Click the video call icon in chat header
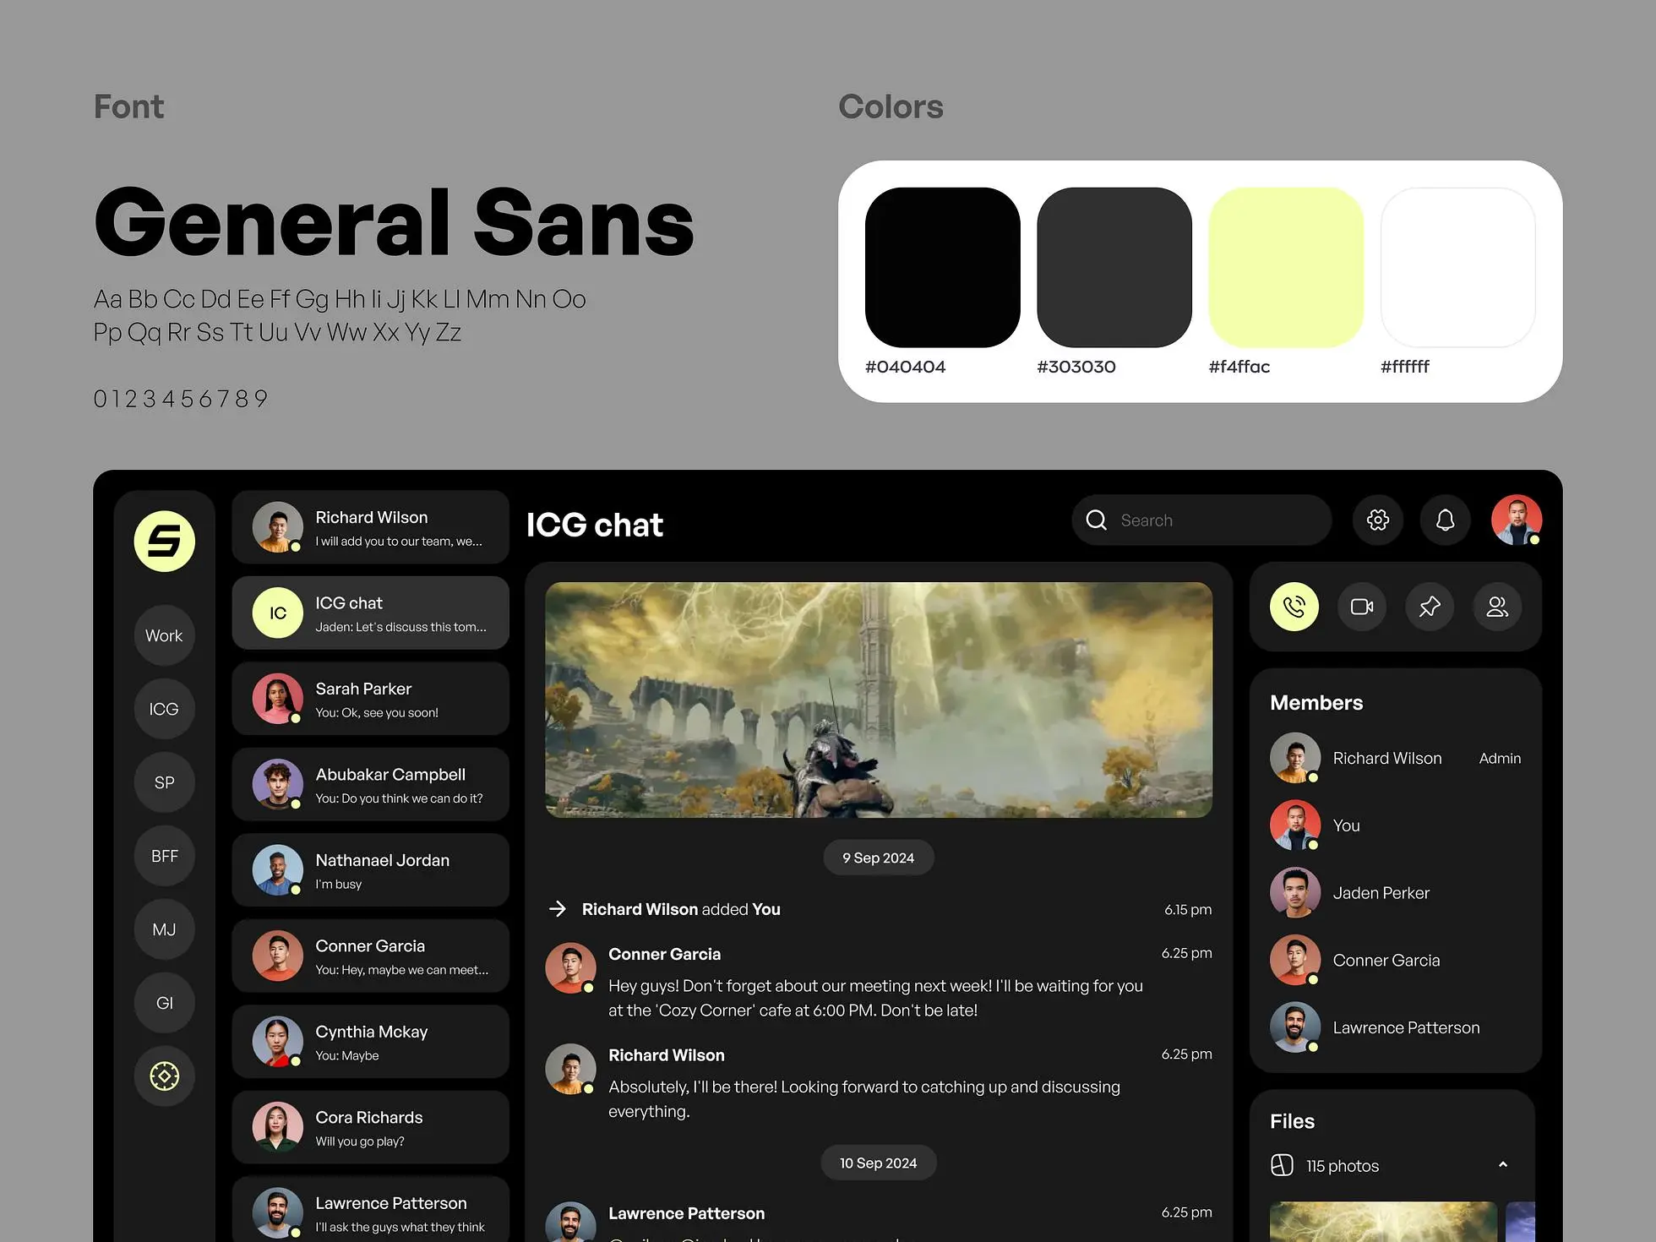Image resolution: width=1656 pixels, height=1242 pixels. tap(1360, 607)
